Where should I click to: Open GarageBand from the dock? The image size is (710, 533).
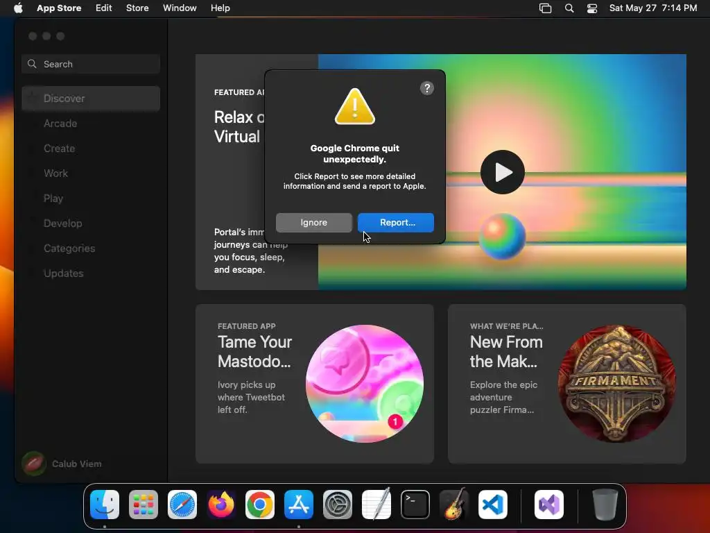point(454,504)
